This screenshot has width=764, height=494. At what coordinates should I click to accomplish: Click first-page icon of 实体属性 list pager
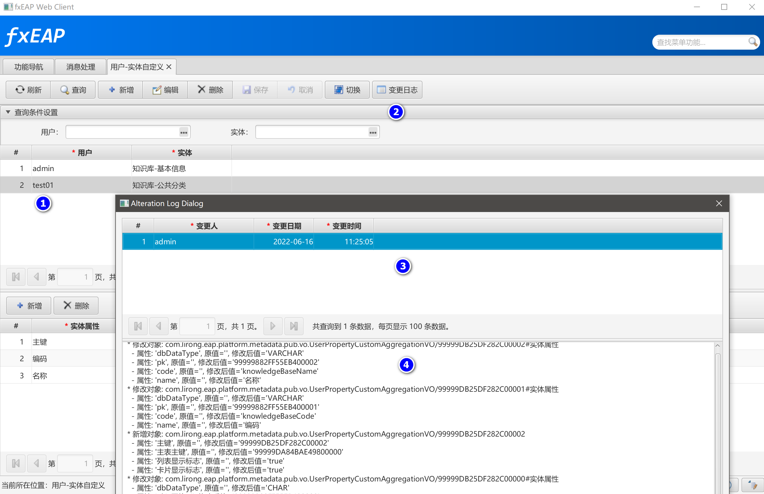[16, 463]
